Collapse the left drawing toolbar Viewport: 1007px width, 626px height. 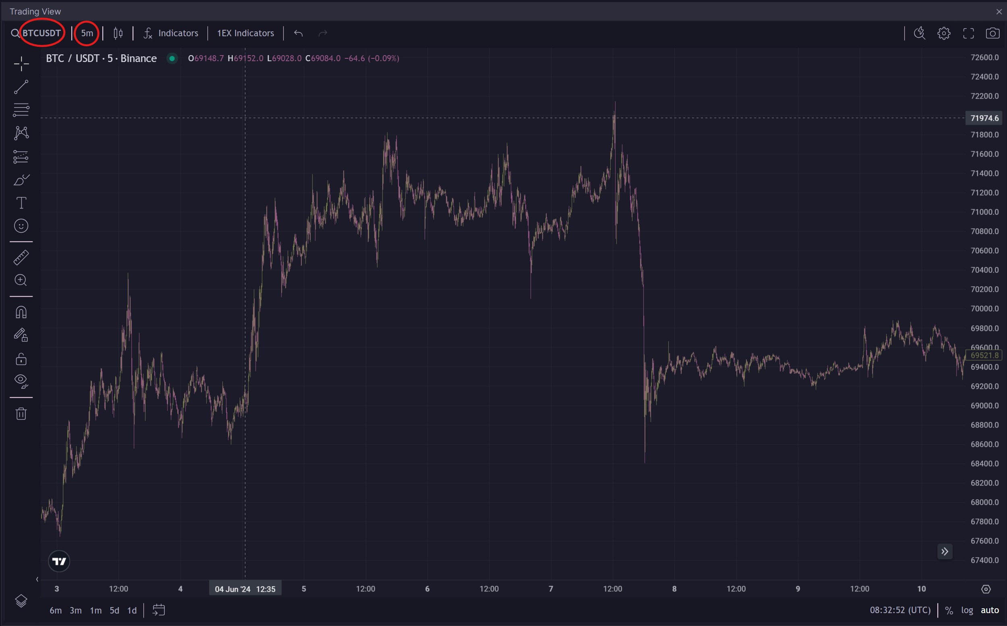pos(37,579)
